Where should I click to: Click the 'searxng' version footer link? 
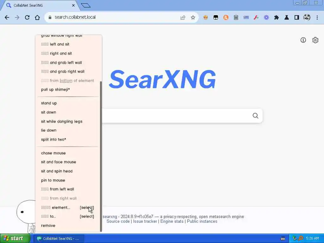pyautogui.click(x=110, y=216)
